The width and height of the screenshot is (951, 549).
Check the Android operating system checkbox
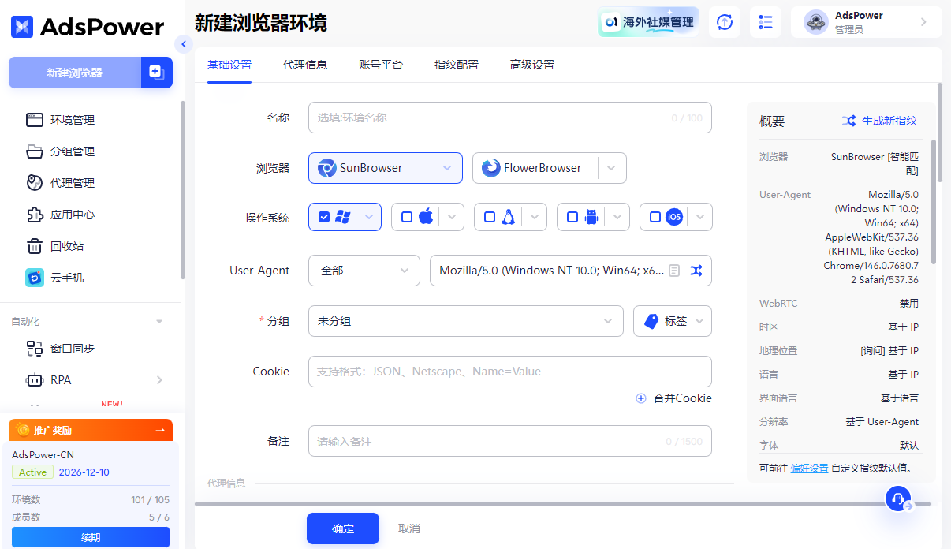pos(572,217)
